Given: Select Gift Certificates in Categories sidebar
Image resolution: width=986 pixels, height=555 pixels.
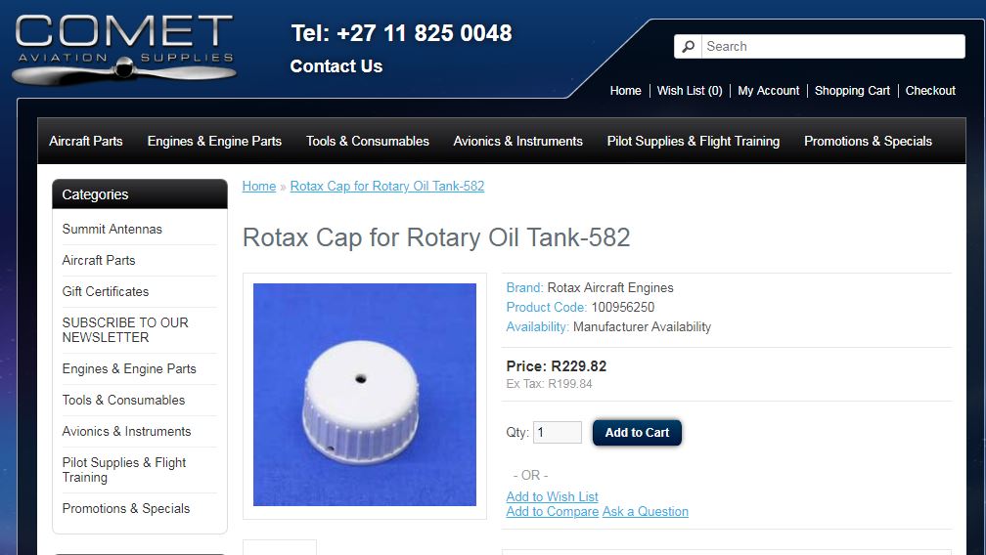Looking at the screenshot, I should (106, 291).
